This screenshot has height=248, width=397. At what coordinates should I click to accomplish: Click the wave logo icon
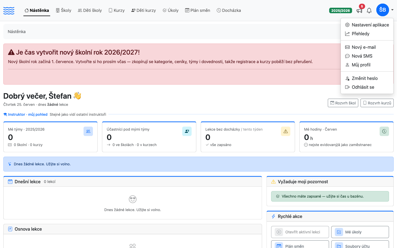point(9,10)
